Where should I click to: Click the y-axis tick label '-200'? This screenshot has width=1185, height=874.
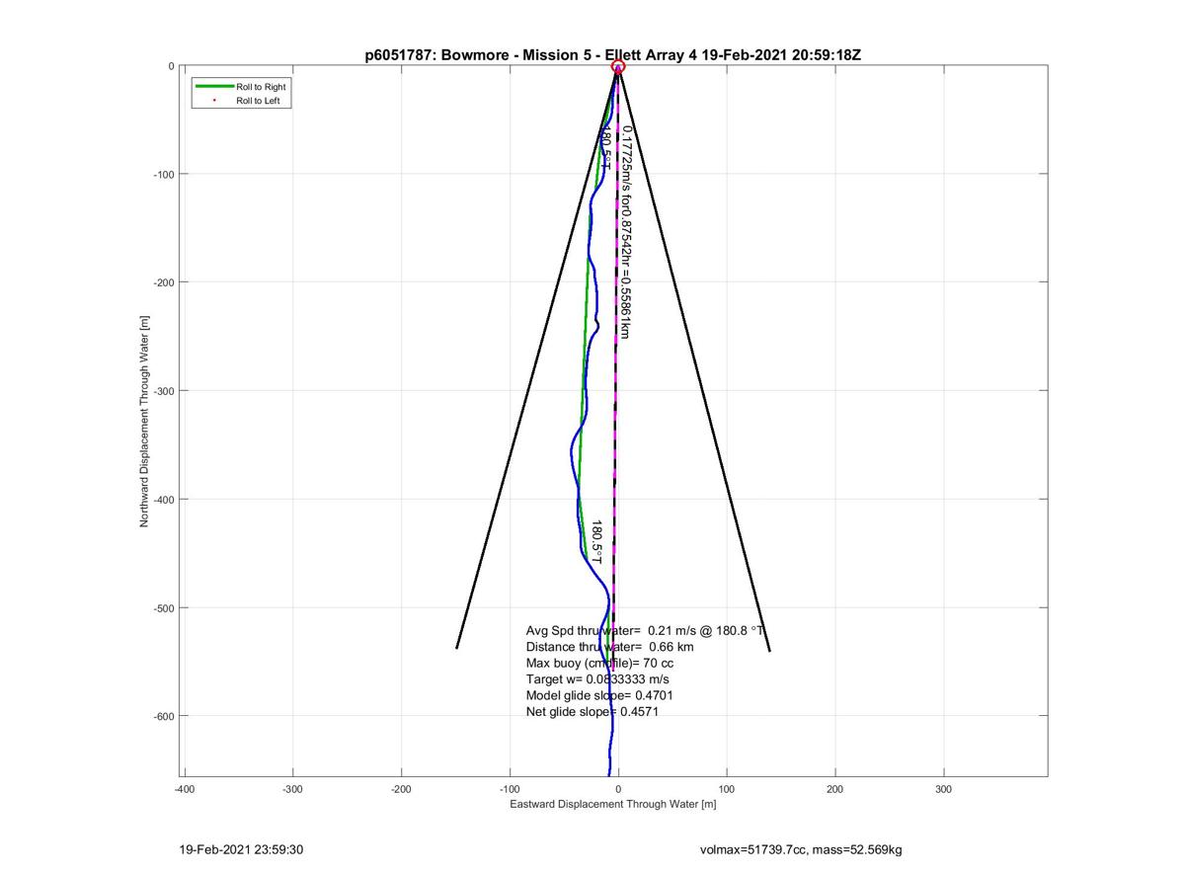pos(163,282)
